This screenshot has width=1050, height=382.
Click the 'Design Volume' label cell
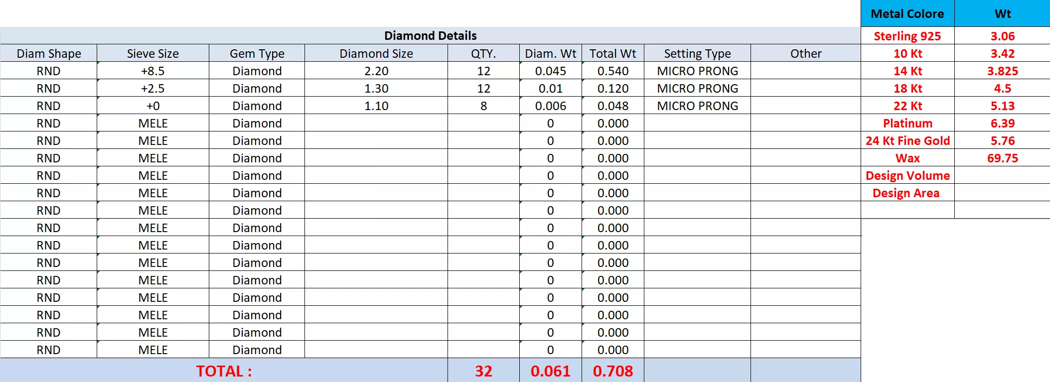pos(907,175)
